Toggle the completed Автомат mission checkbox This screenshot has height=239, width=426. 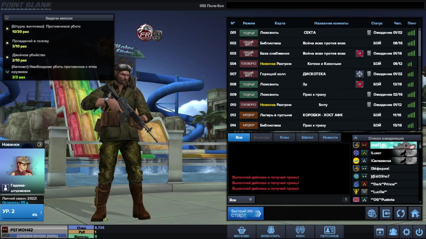click(x=7, y=72)
